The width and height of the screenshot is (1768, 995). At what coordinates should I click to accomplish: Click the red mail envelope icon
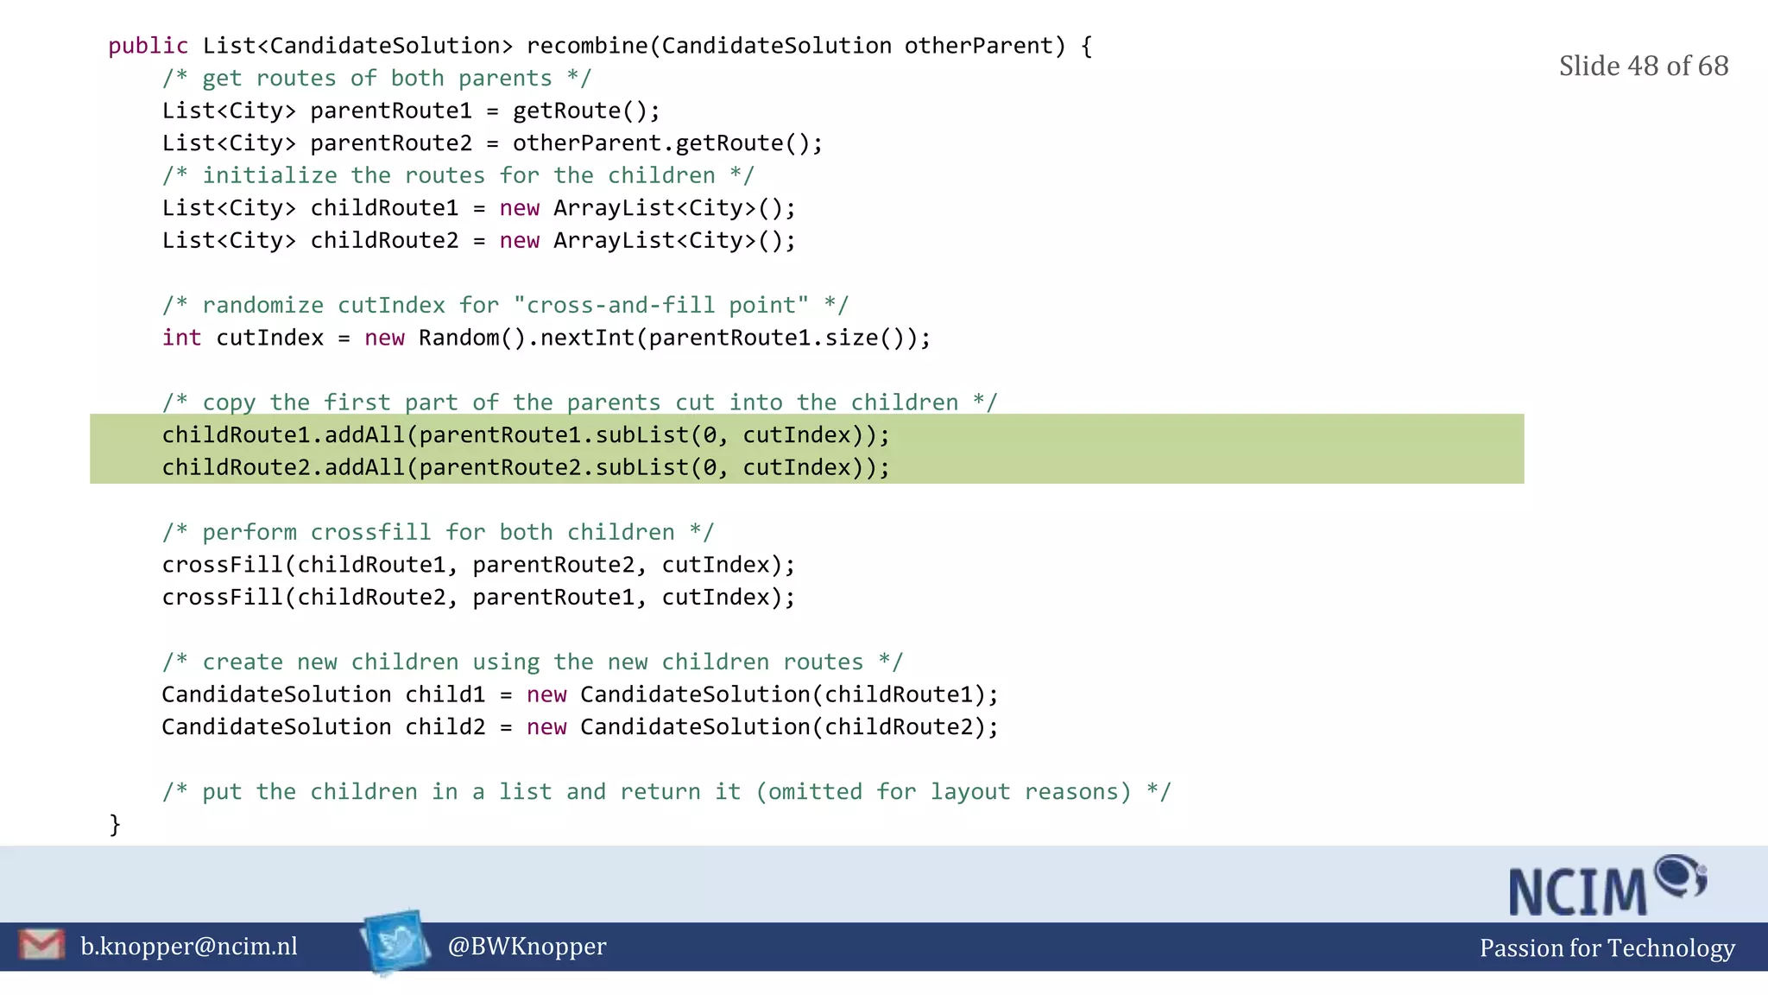41,945
